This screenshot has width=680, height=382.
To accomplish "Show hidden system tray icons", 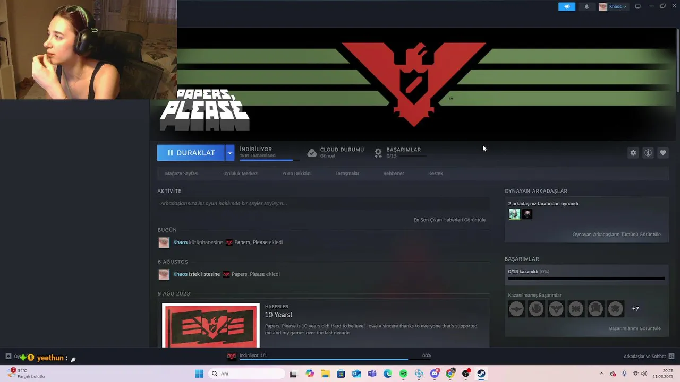I will pyautogui.click(x=601, y=374).
